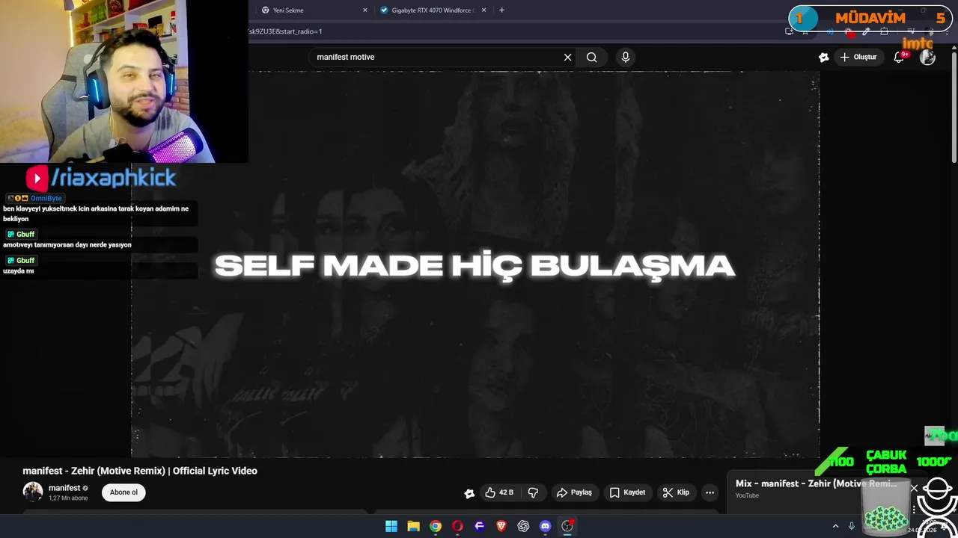958x538 pixels.
Task: Run search with the magnifier button
Action: click(591, 57)
